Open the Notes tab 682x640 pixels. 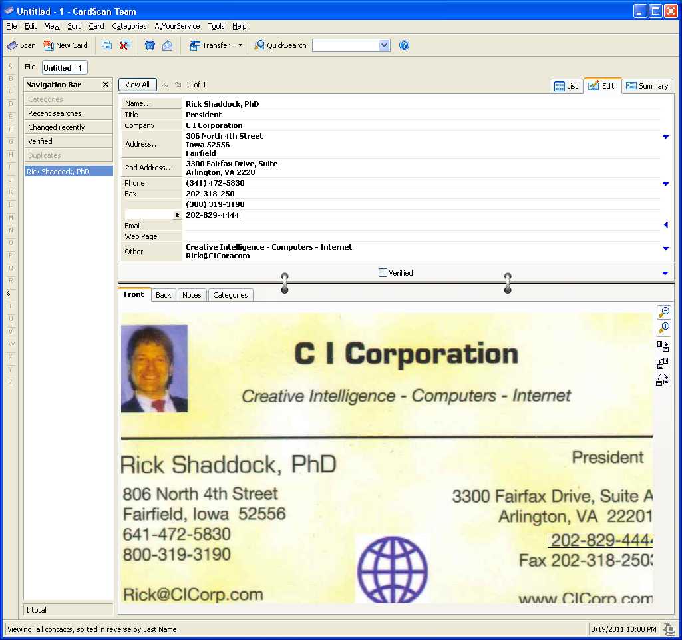point(192,295)
